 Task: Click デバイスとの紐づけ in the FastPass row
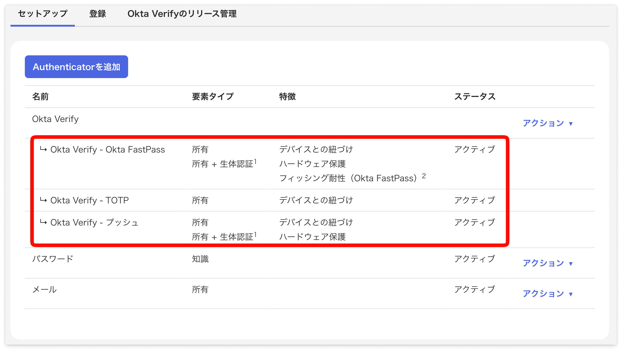(316, 150)
